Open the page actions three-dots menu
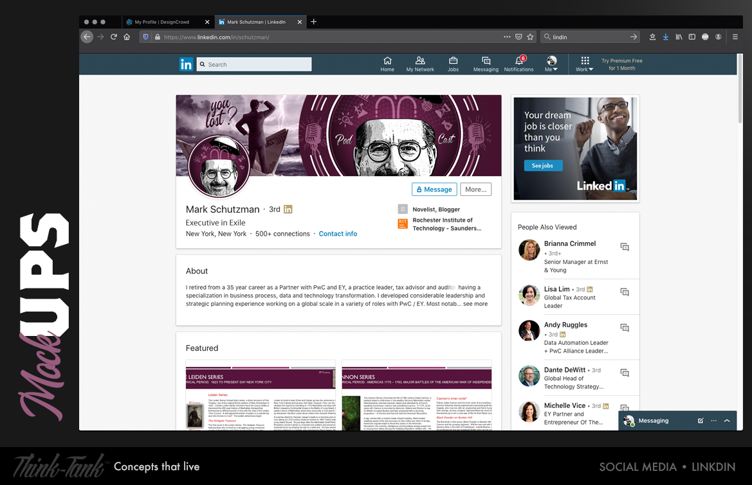The height and width of the screenshot is (485, 752). coord(507,37)
